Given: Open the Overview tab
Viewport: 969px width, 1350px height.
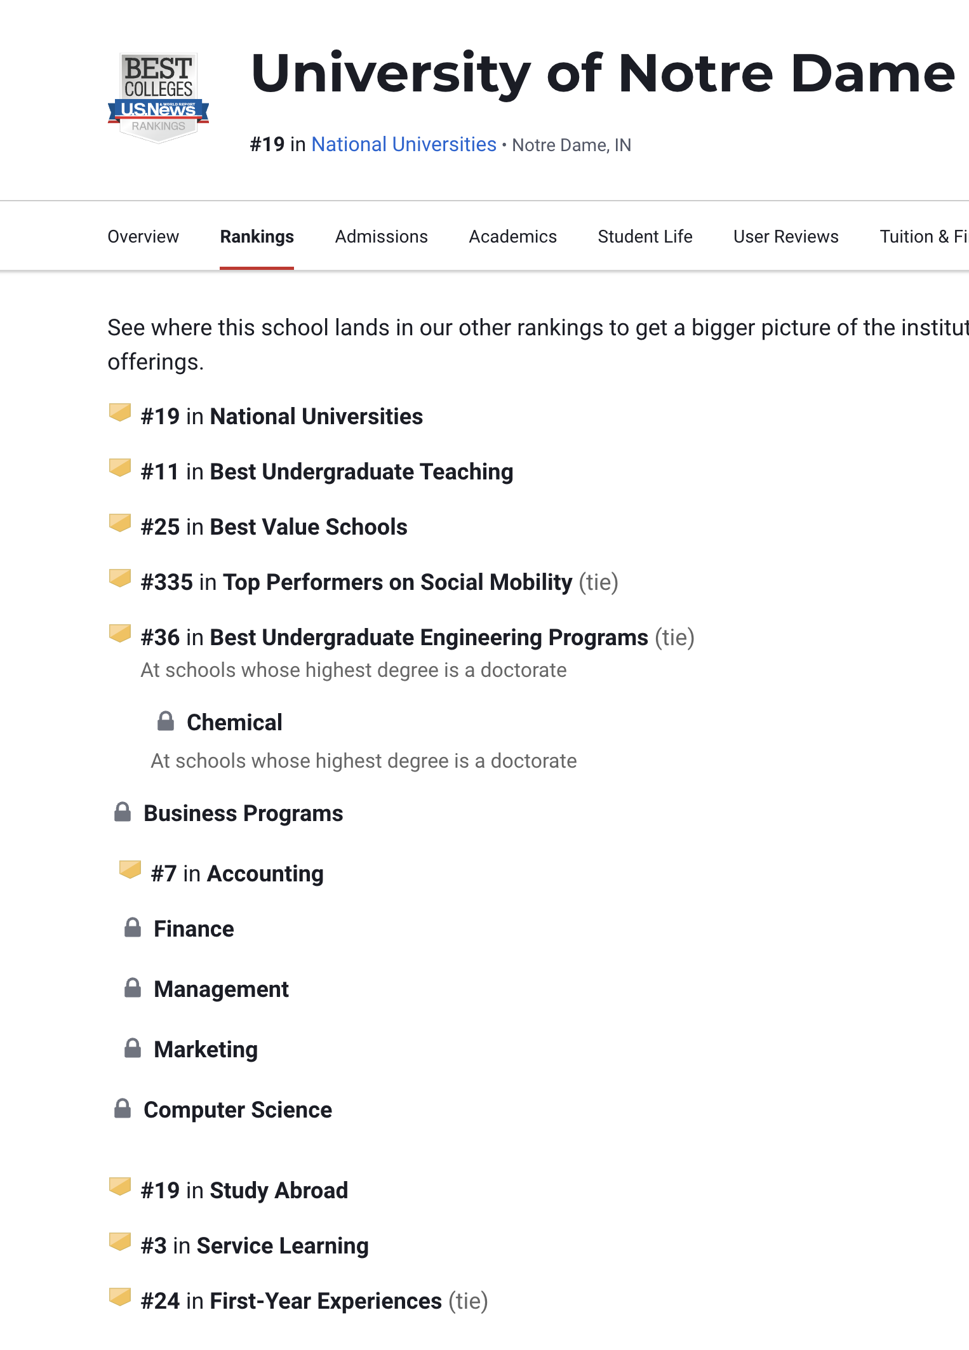Looking at the screenshot, I should tap(144, 237).
